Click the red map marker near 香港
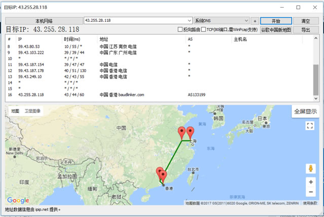 point(163,176)
